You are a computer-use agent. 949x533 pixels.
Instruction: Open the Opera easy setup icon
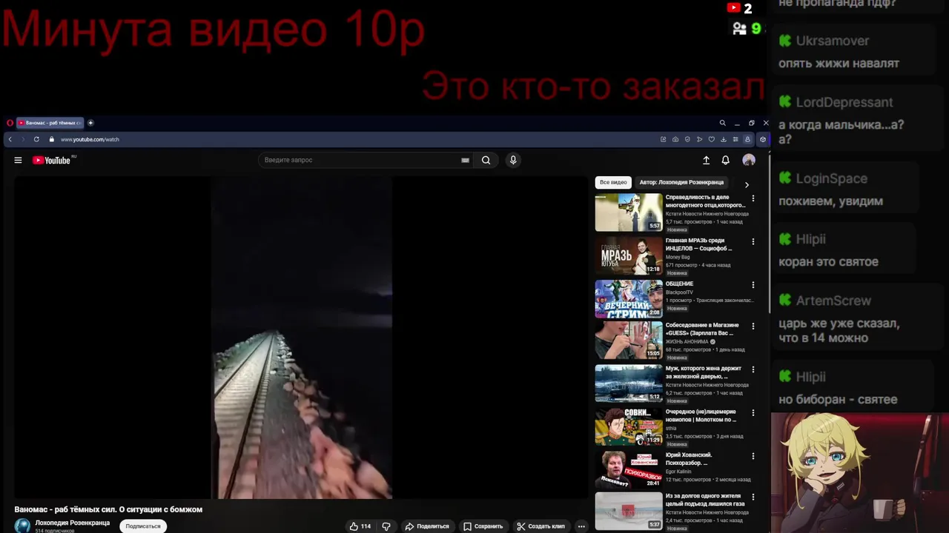(x=735, y=139)
